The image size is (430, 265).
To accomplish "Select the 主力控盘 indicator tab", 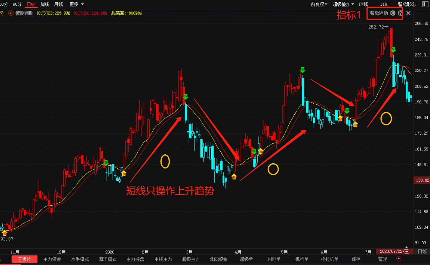I will point(135,259).
